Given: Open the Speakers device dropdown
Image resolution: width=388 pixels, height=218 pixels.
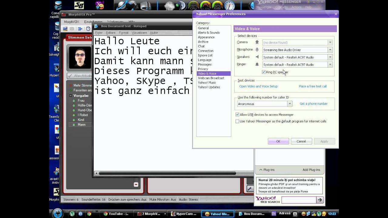Looking at the screenshot, I should 330,57.
